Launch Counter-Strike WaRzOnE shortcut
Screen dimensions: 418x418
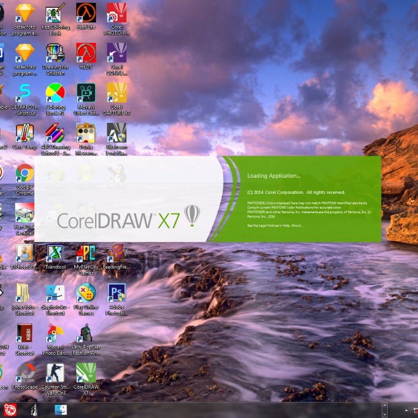coord(55,379)
